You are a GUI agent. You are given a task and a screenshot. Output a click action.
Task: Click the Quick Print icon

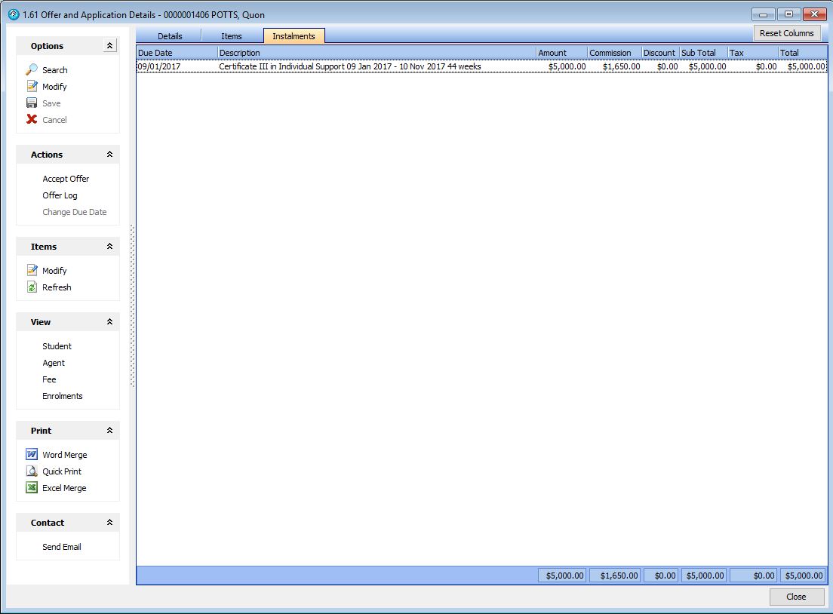[x=32, y=471]
